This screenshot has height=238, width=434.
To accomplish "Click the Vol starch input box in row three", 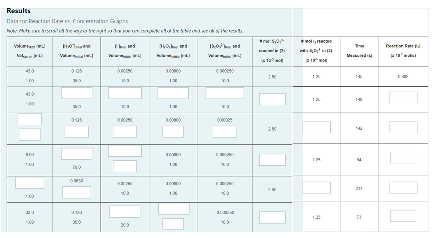I will (29, 134).
